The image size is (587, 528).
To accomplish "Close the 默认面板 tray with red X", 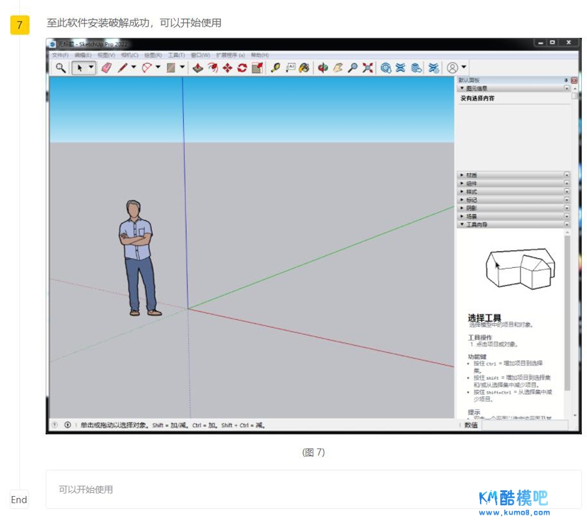I will [574, 80].
